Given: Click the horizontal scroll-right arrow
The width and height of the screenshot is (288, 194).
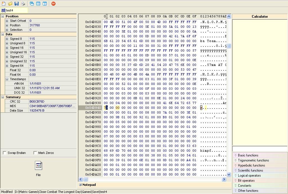Looking at the screenshot, I should [224, 179].
